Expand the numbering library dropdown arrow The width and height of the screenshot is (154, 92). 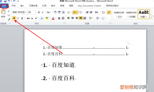click(77, 13)
